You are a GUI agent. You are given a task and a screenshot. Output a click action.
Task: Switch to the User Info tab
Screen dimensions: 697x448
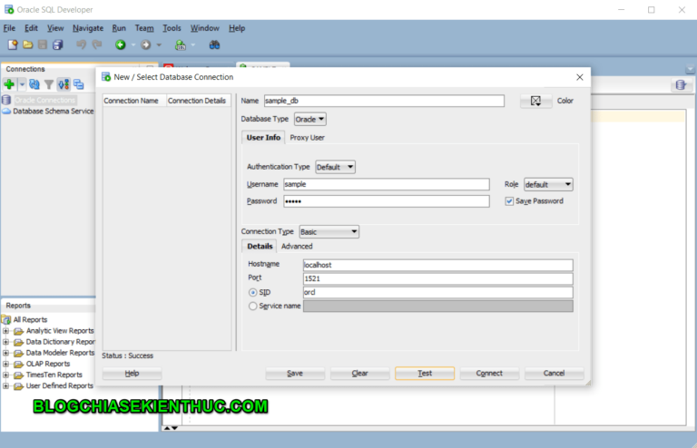tap(263, 138)
